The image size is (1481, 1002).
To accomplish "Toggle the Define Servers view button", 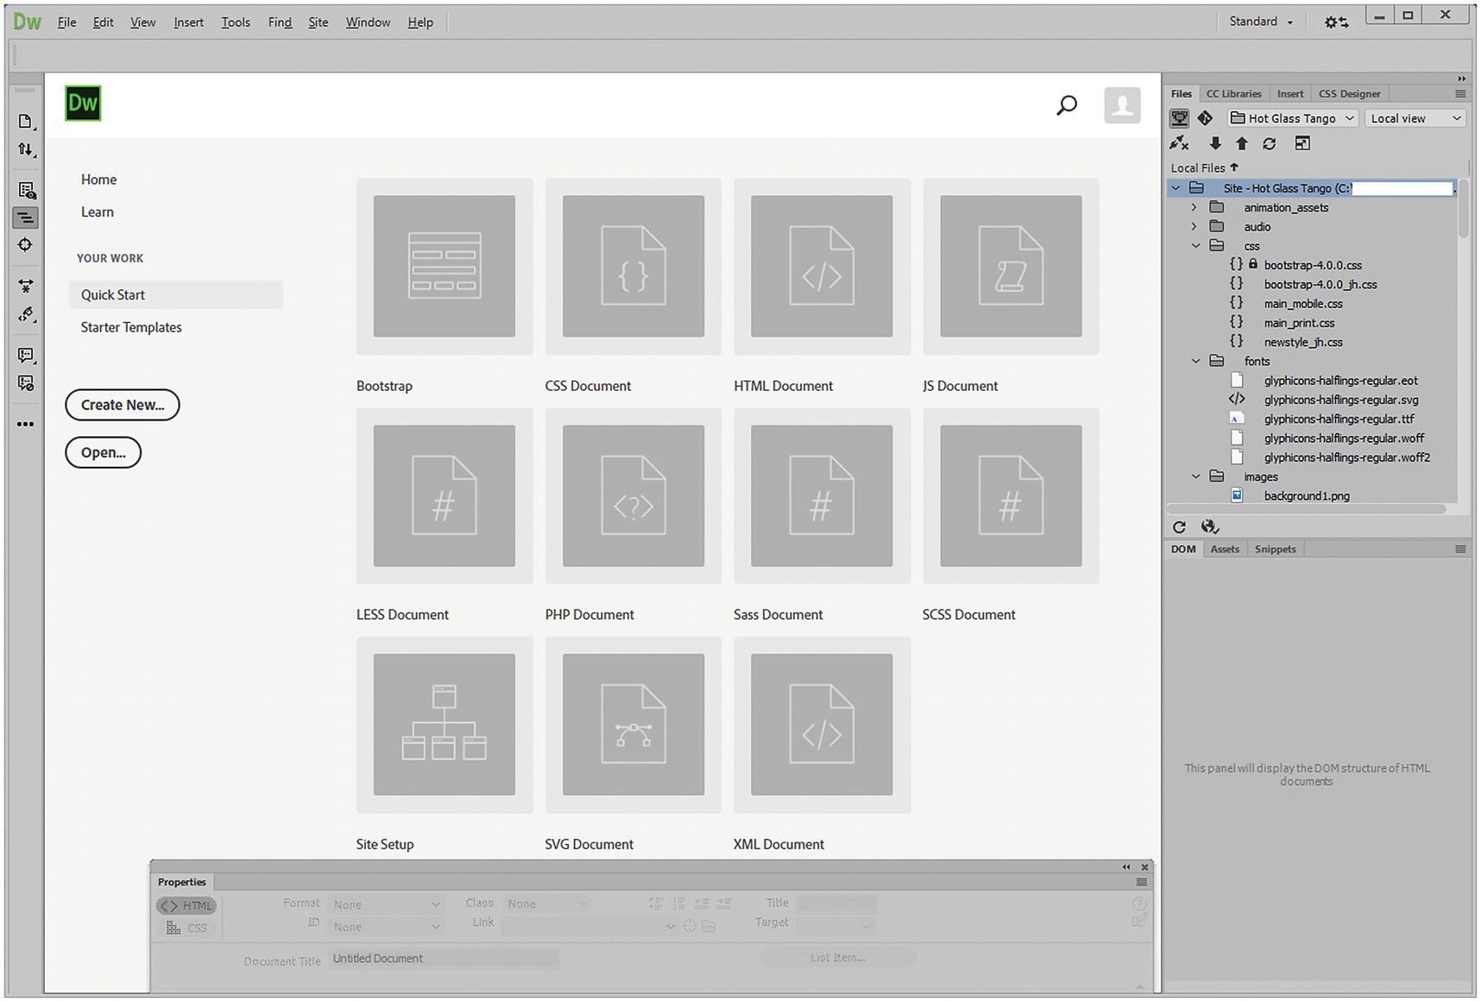I will pos(1179,118).
